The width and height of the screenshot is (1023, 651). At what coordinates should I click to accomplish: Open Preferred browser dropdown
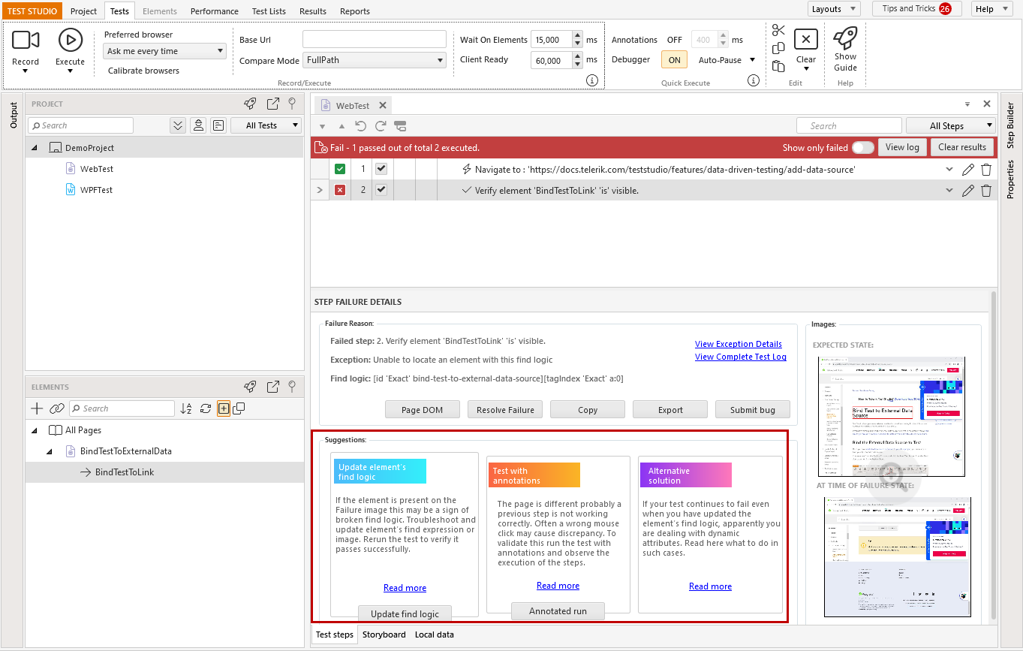click(x=164, y=51)
